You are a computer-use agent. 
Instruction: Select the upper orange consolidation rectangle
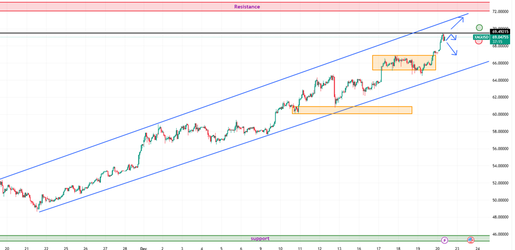pyautogui.click(x=403, y=62)
